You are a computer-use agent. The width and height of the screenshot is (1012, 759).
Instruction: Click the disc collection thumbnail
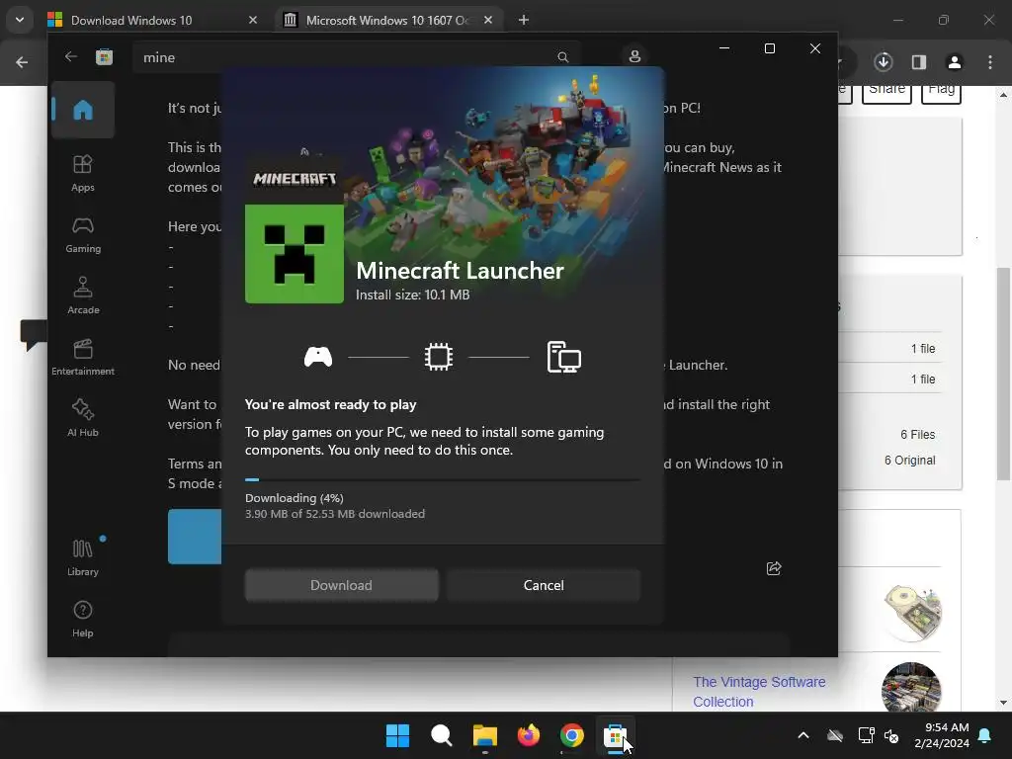911,612
